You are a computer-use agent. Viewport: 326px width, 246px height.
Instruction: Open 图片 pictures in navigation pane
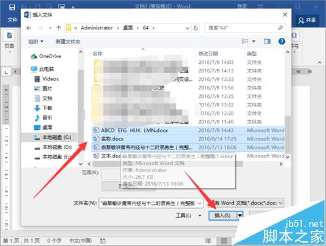[43, 89]
